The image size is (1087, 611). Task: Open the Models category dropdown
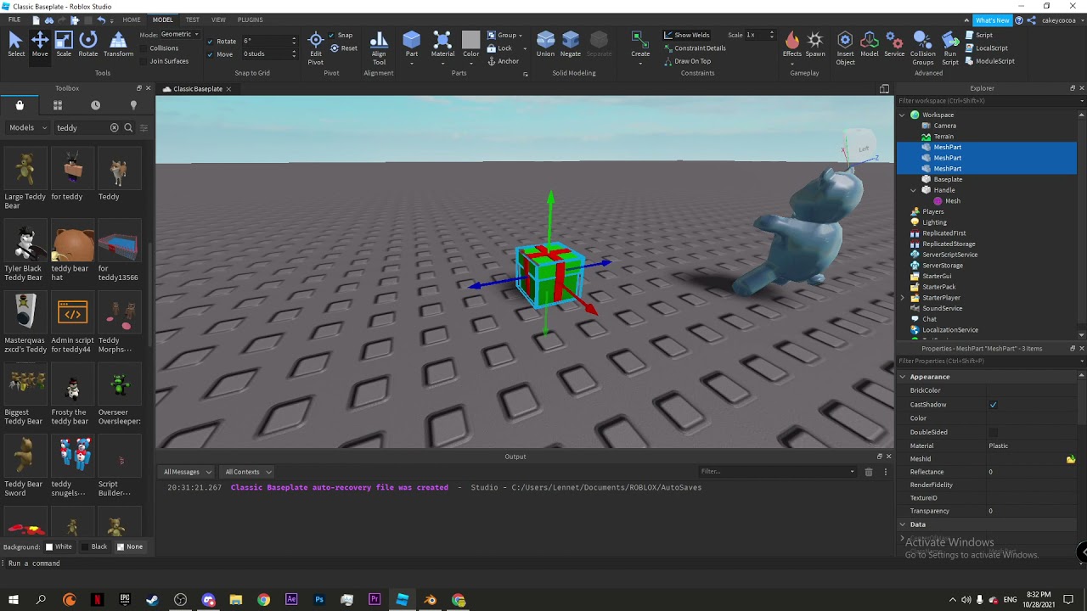[x=26, y=128]
